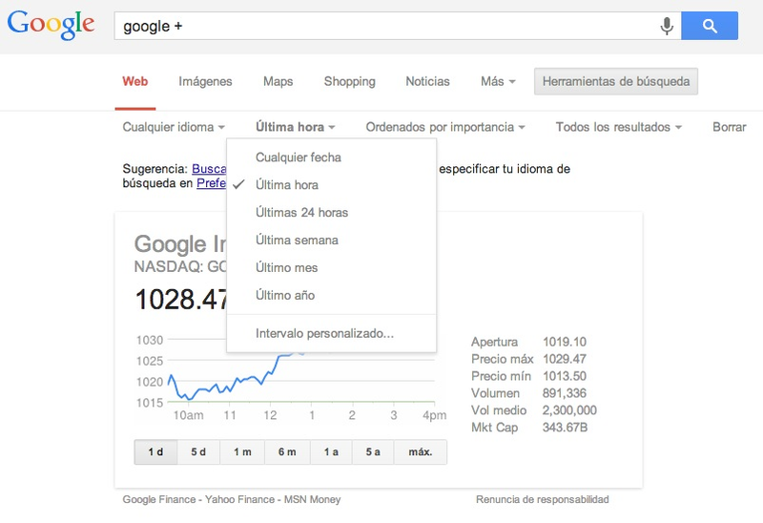Select máx. chart range
The width and height of the screenshot is (763, 523).
click(421, 452)
